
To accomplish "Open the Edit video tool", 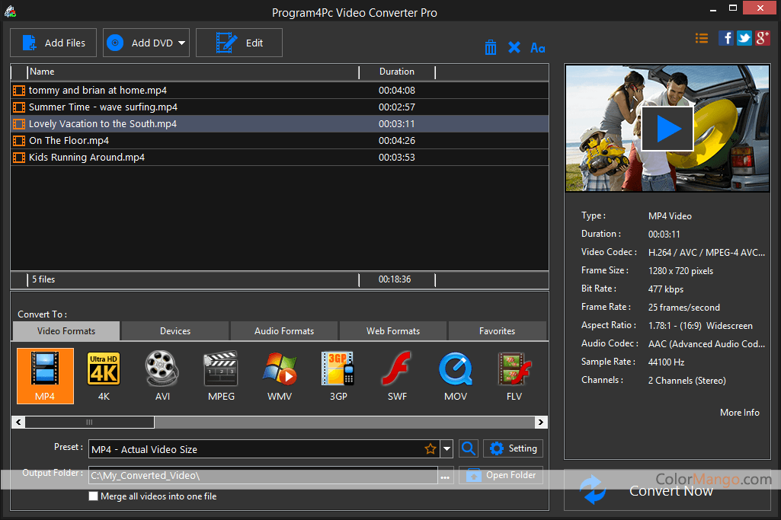I will pyautogui.click(x=239, y=43).
